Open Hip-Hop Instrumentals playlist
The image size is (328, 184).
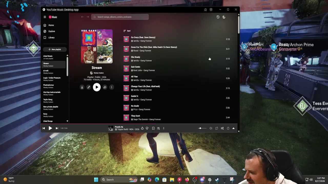coord(54,93)
